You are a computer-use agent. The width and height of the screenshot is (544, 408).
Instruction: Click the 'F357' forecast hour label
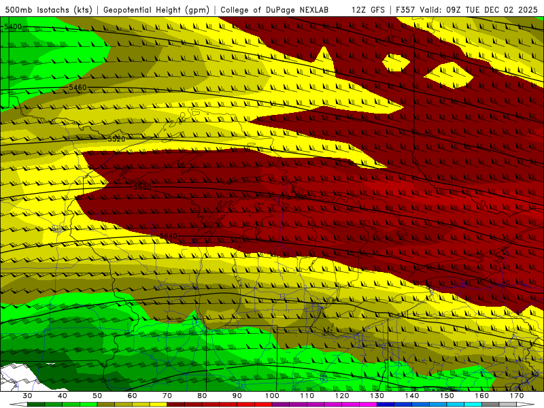pos(406,10)
